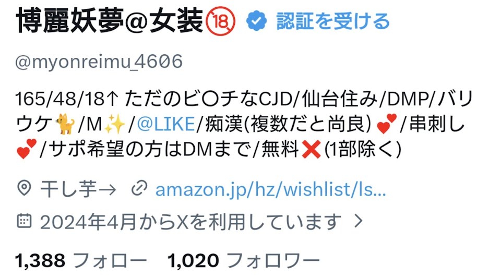Viewport: 501px width, 277px height.
Task: Click the hearts emoji starting the third bio line
Action: (27, 149)
